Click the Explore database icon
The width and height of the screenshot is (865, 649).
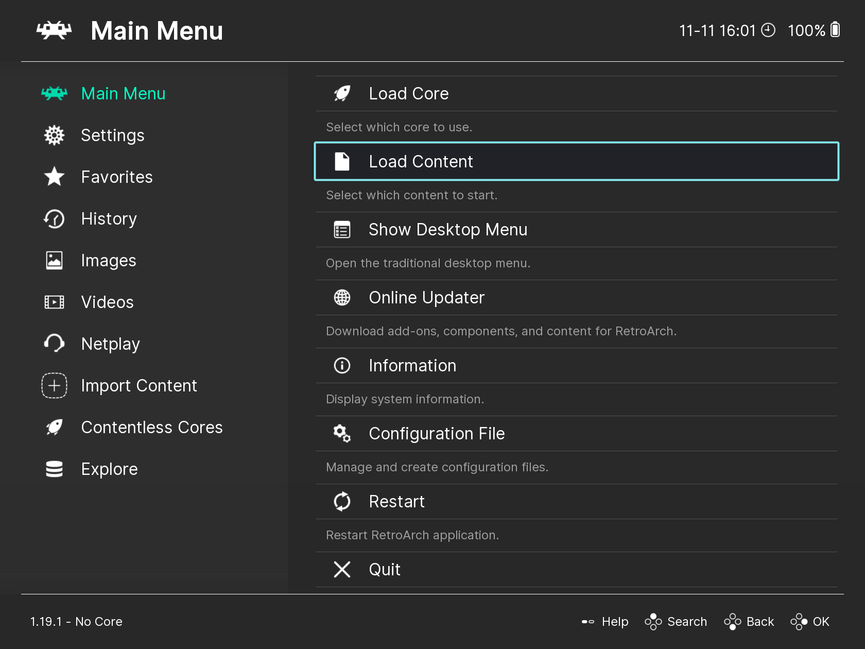pos(54,469)
